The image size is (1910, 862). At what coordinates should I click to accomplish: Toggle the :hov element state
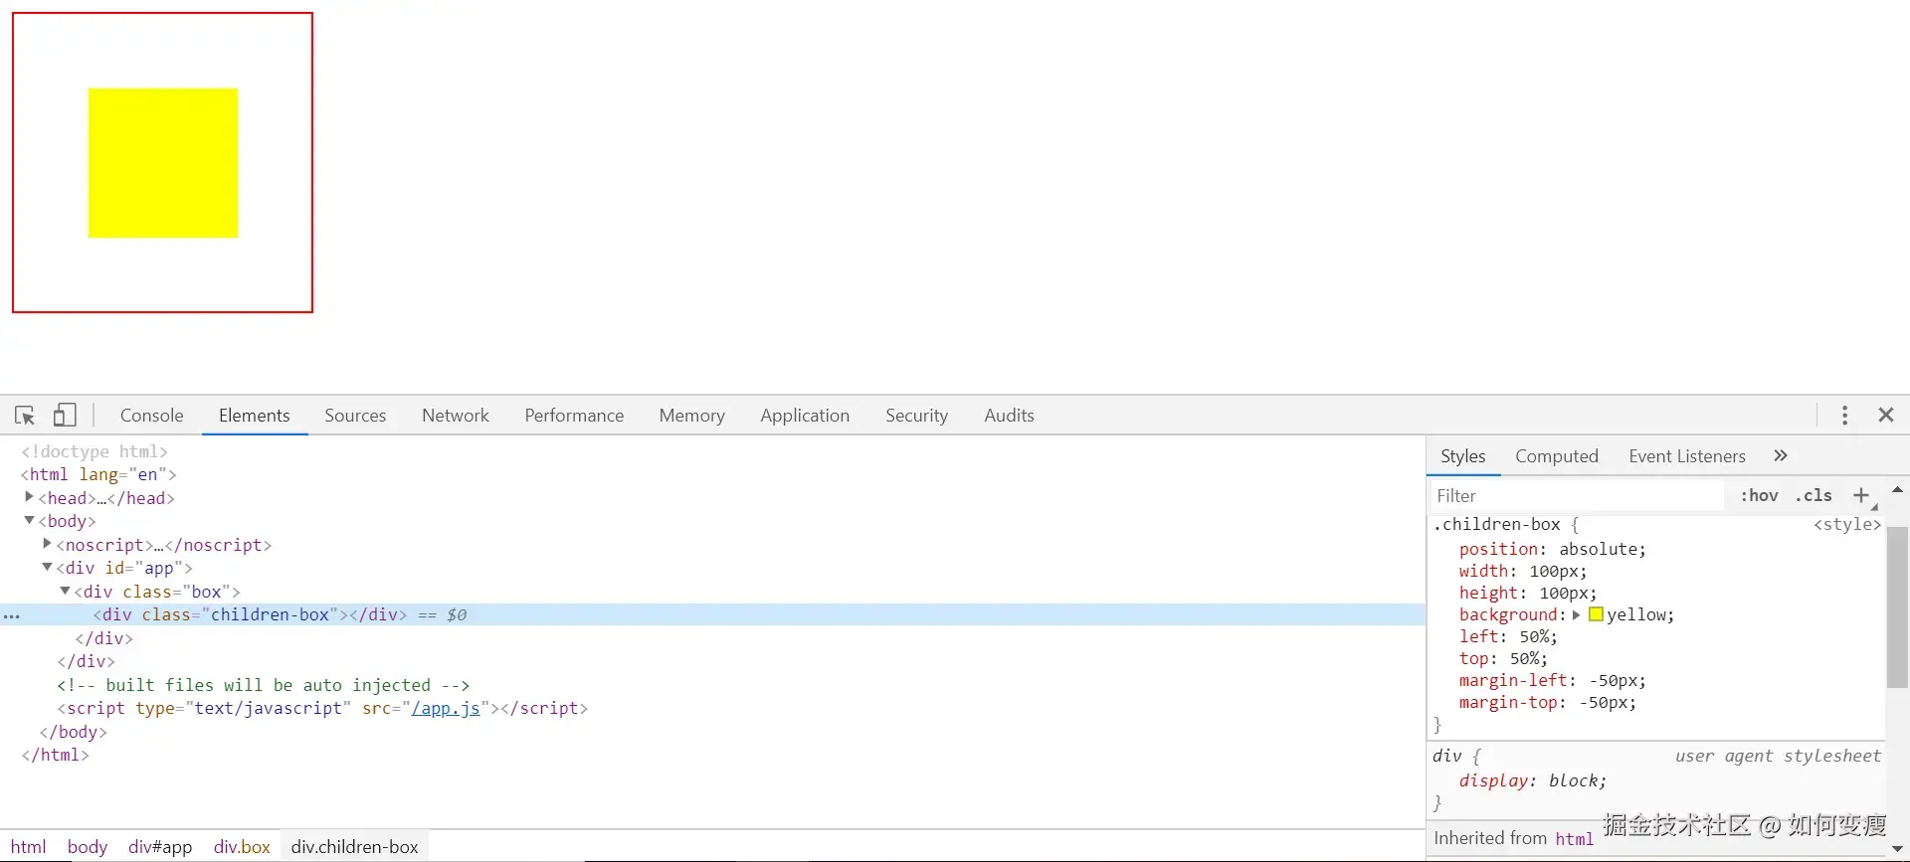(x=1759, y=495)
